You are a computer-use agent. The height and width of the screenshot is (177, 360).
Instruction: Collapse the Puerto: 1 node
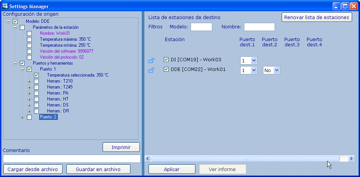(x=22, y=69)
